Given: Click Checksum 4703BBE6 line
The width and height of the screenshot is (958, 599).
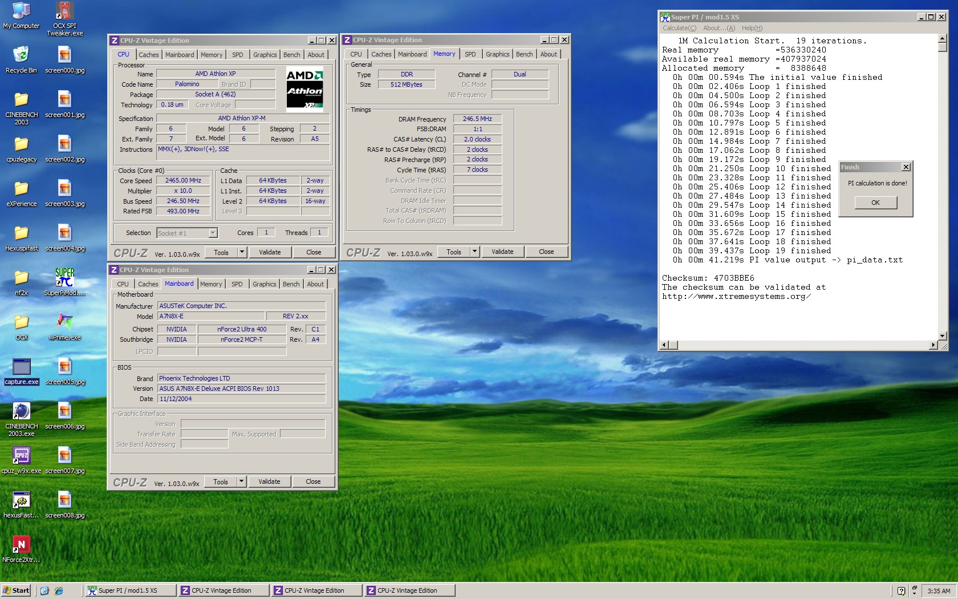Looking at the screenshot, I should point(708,278).
